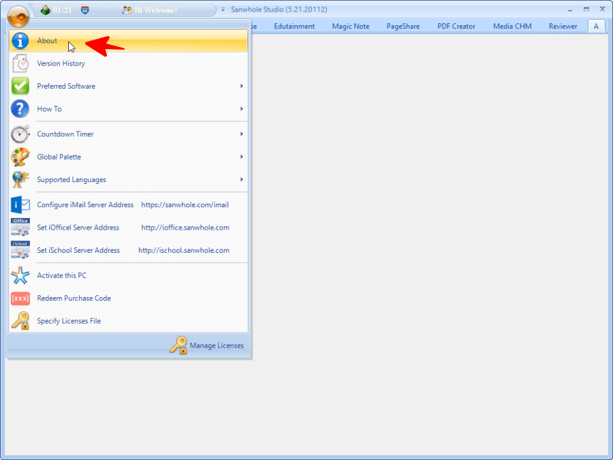Click the Version History document icon

[20, 63]
